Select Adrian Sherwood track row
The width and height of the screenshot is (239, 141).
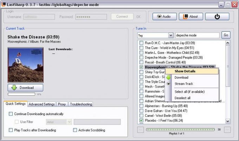(x=185, y=101)
